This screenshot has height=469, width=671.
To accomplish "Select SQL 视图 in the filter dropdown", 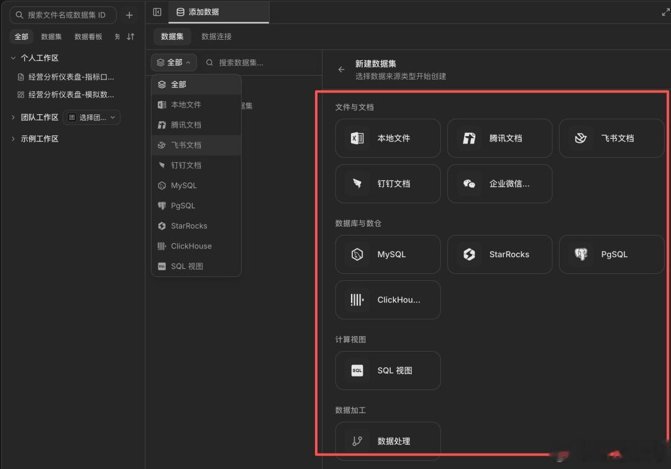I will [196, 266].
